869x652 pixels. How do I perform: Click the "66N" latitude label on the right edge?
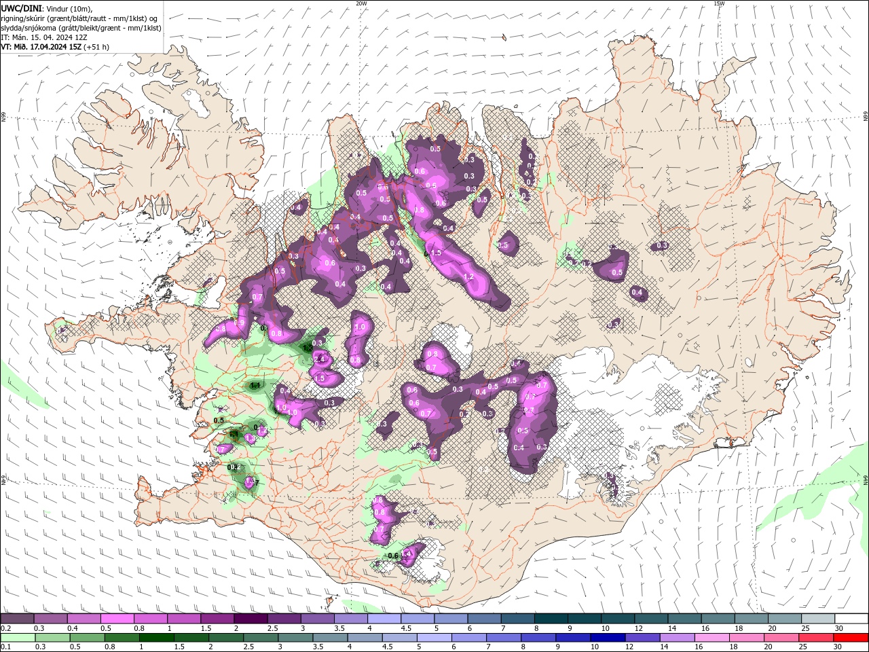866,117
